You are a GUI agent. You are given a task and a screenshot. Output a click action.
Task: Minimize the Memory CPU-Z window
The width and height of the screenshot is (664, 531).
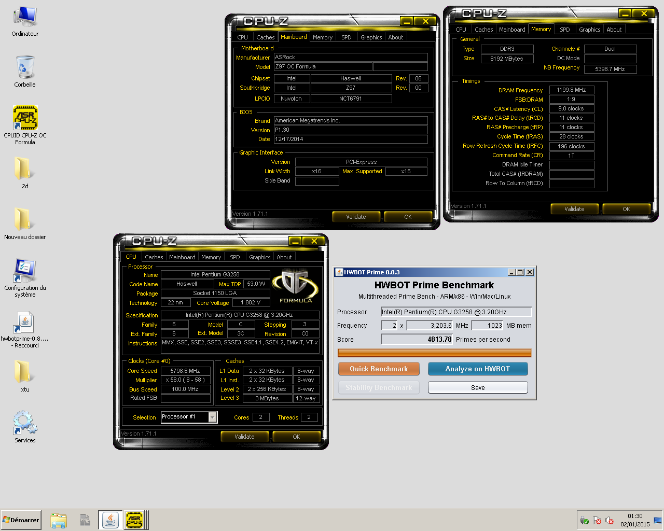coord(625,13)
